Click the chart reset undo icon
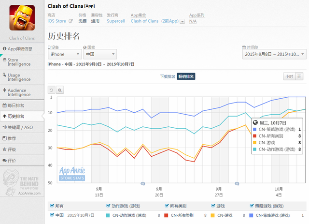309x224 pixels. pos(52,90)
